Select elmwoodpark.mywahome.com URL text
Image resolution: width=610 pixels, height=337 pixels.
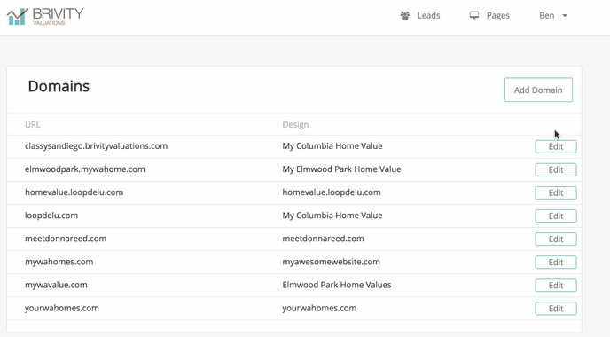[x=85, y=169]
